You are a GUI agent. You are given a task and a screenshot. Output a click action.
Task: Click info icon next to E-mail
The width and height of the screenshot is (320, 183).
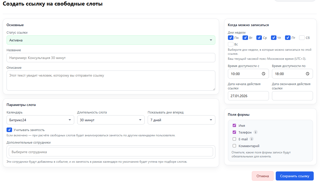click(252, 139)
